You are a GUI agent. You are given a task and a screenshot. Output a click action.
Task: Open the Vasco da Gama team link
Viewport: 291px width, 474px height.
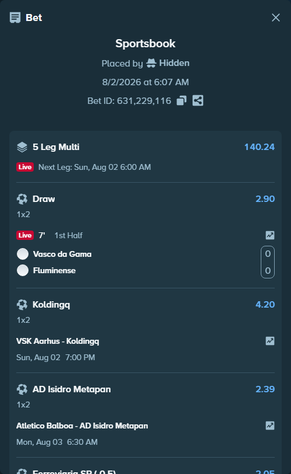coord(62,255)
